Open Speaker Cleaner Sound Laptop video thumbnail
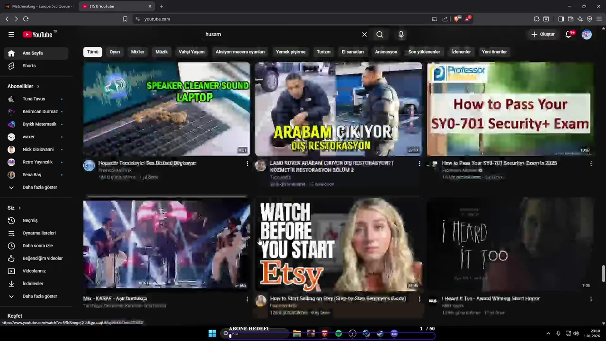Viewport: 606px width, 341px height. (x=167, y=109)
